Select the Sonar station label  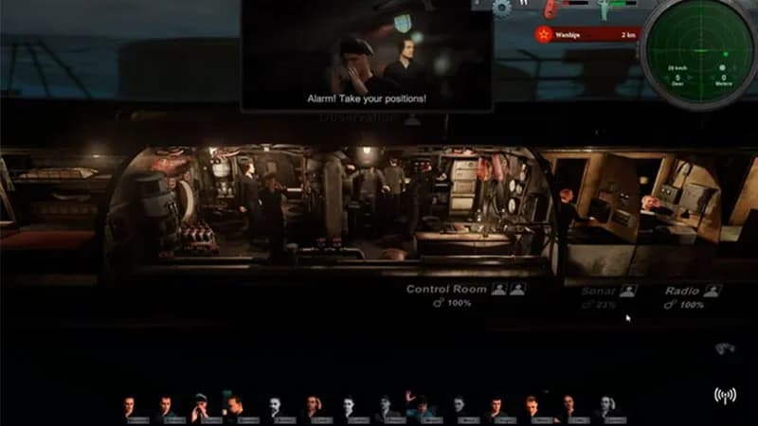(599, 291)
